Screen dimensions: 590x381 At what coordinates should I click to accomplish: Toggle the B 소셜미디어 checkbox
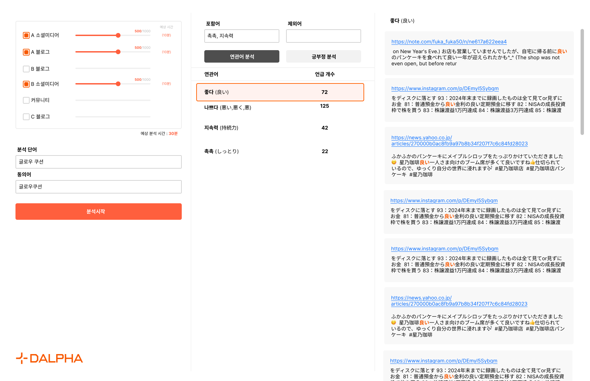pos(26,84)
